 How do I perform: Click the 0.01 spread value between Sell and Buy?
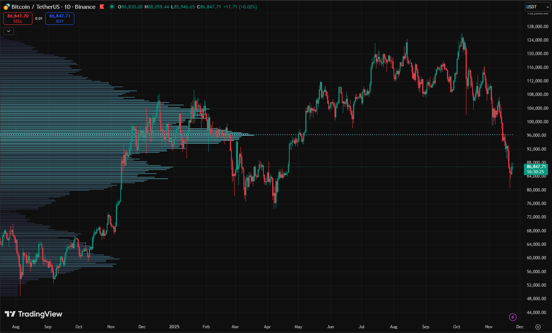click(39, 19)
